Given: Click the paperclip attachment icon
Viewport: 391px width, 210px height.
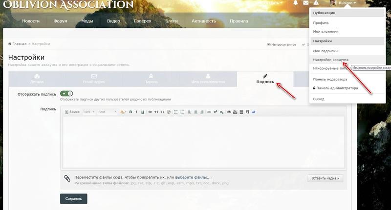Looking at the screenshot, I should tap(67, 178).
